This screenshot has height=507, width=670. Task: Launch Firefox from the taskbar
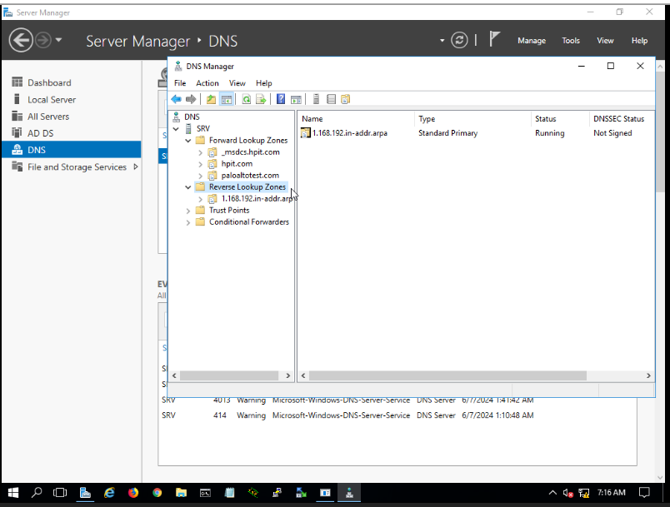click(x=133, y=493)
